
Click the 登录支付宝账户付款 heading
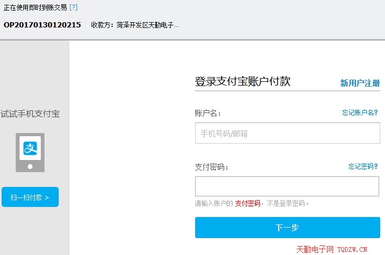243,81
